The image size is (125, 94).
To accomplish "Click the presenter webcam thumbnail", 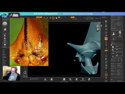I will (11, 73).
